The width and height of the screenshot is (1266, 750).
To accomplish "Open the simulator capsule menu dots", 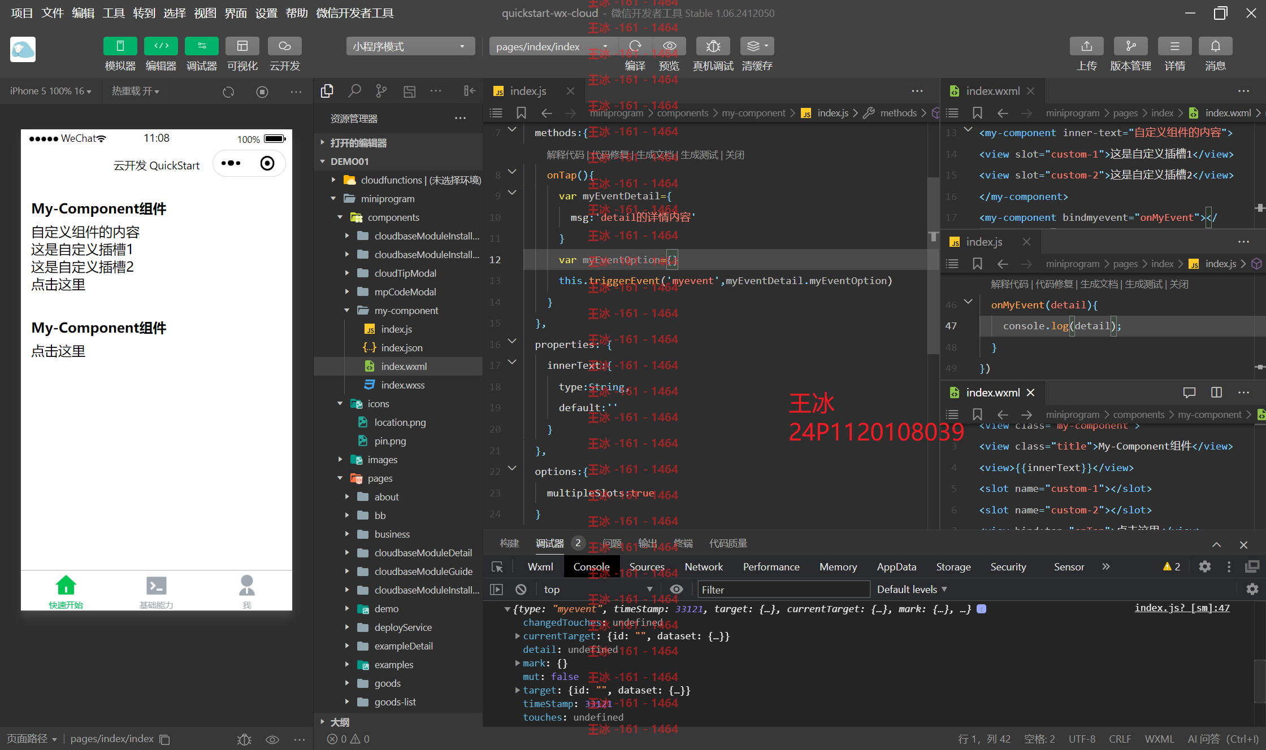I will [x=231, y=163].
